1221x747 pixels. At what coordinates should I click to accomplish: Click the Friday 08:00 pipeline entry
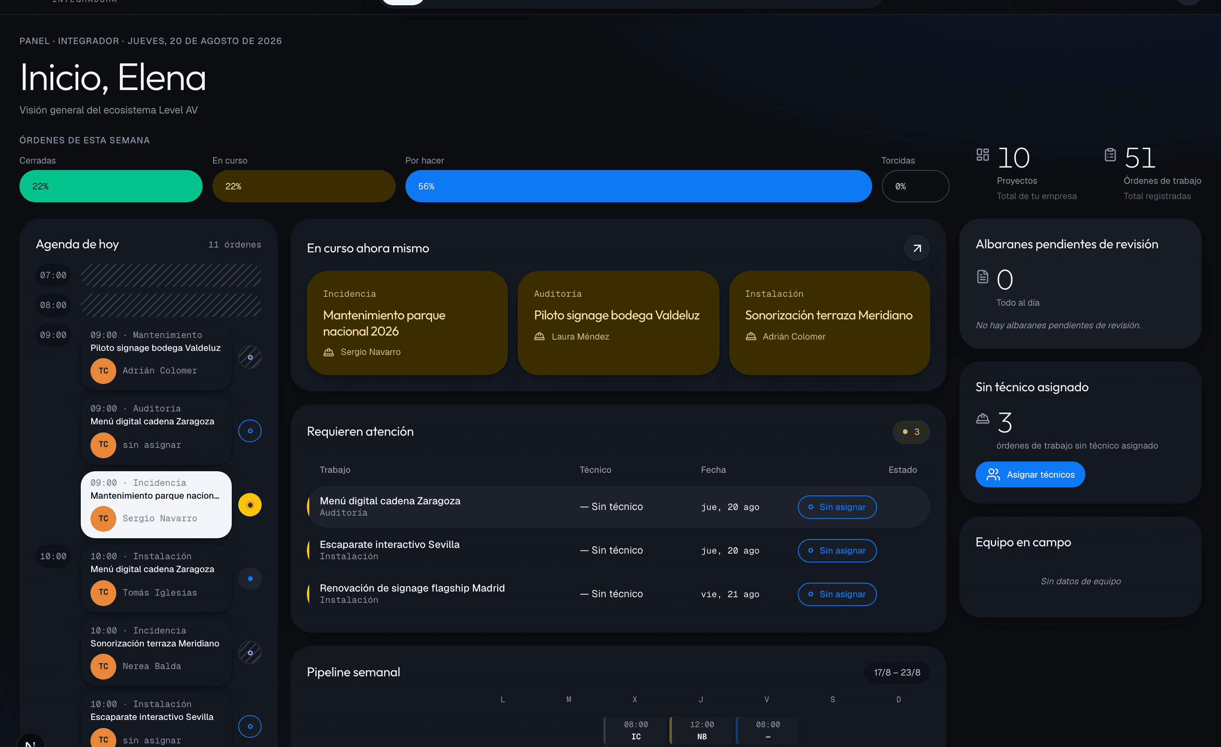pos(767,730)
